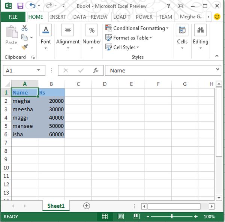Image resolution: width=225 pixels, height=222 pixels.
Task: Select the Rs header cell
Action: pyautogui.click(x=51, y=93)
